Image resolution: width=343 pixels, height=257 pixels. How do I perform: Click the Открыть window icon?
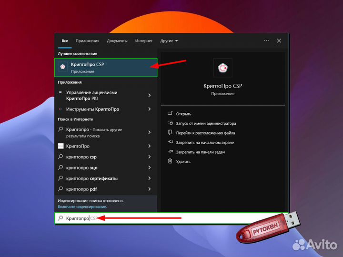[x=170, y=113]
